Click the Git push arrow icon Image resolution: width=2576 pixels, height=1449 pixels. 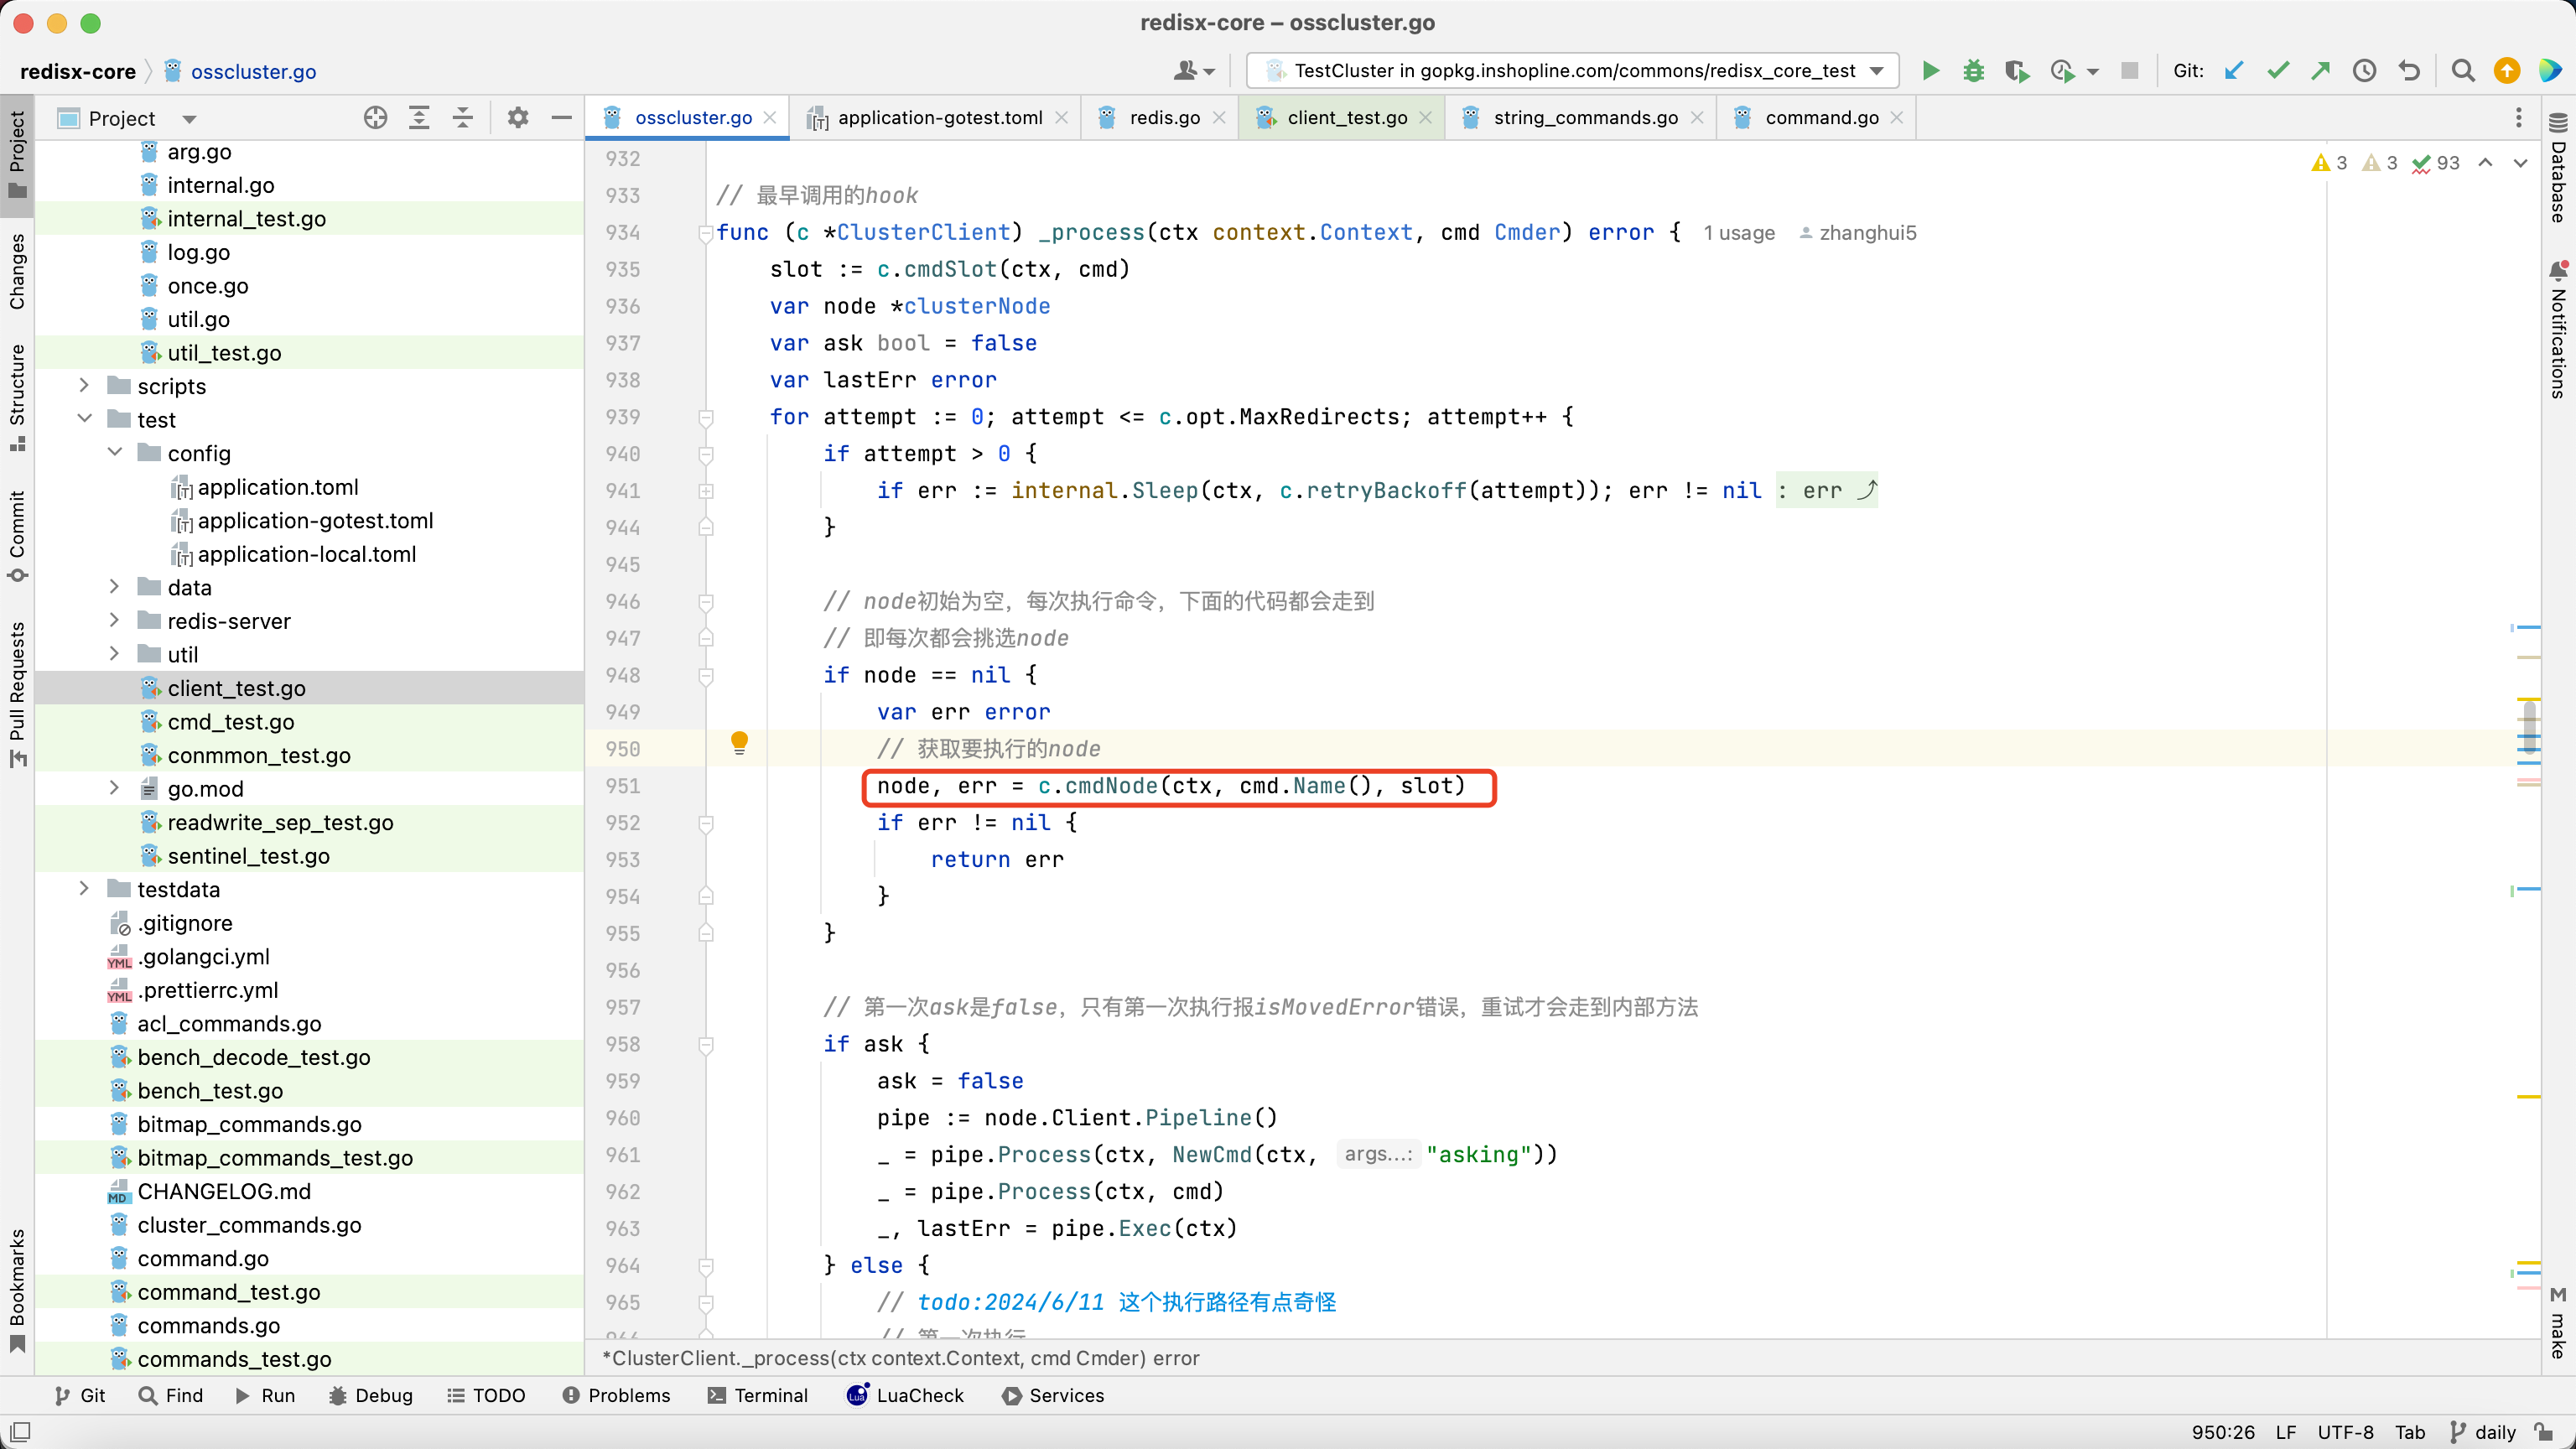tap(2320, 71)
